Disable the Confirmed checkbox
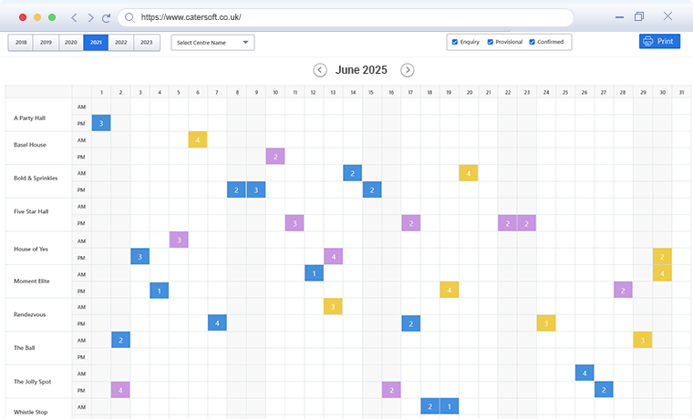This screenshot has height=419, width=693. tap(533, 42)
